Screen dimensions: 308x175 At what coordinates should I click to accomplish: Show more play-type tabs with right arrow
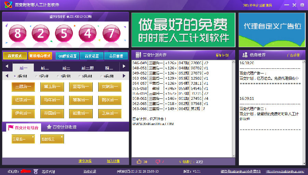(x=124, y=66)
